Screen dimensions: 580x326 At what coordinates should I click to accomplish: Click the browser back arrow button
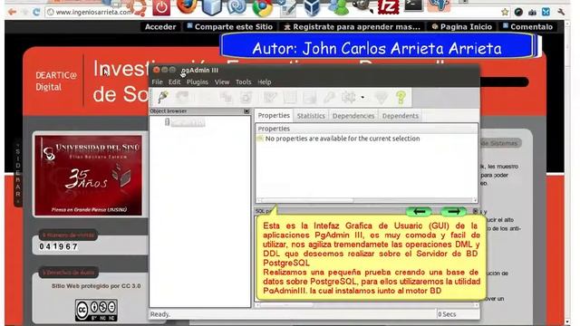(12, 12)
